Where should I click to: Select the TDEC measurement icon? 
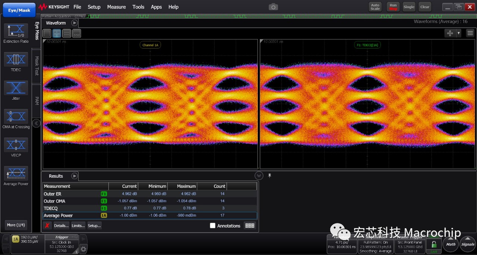click(x=16, y=59)
